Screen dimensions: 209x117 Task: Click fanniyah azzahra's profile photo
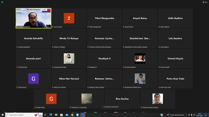point(140,58)
